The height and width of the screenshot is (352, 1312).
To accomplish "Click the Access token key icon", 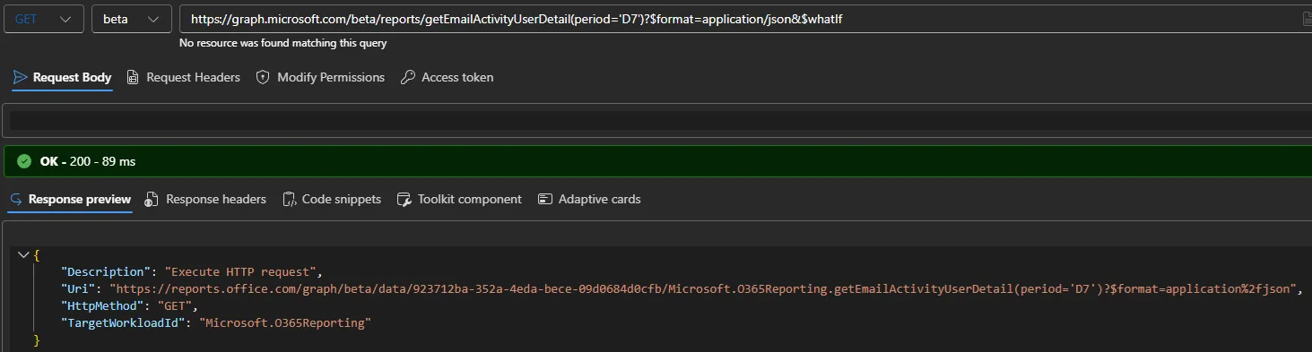I will point(407,78).
